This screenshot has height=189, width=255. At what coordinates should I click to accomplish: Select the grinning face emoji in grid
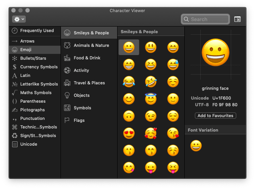coord(129,47)
